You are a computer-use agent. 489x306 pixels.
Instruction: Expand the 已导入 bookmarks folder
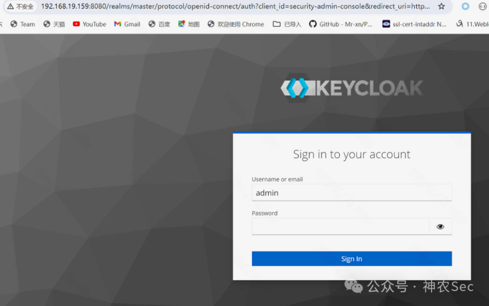(x=287, y=24)
